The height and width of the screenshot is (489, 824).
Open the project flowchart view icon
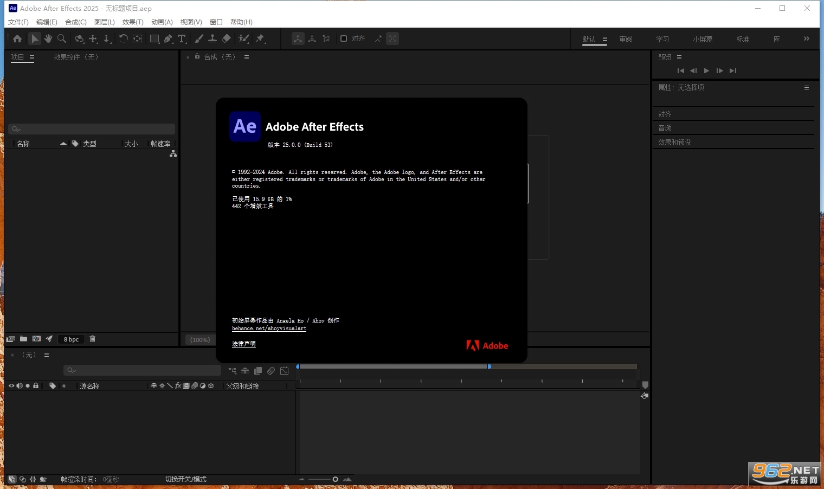click(x=173, y=154)
